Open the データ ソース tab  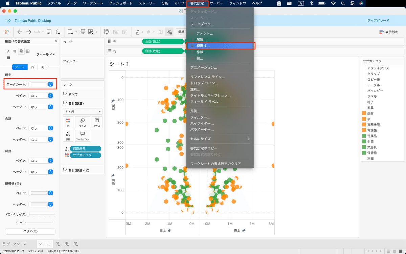pos(14,244)
